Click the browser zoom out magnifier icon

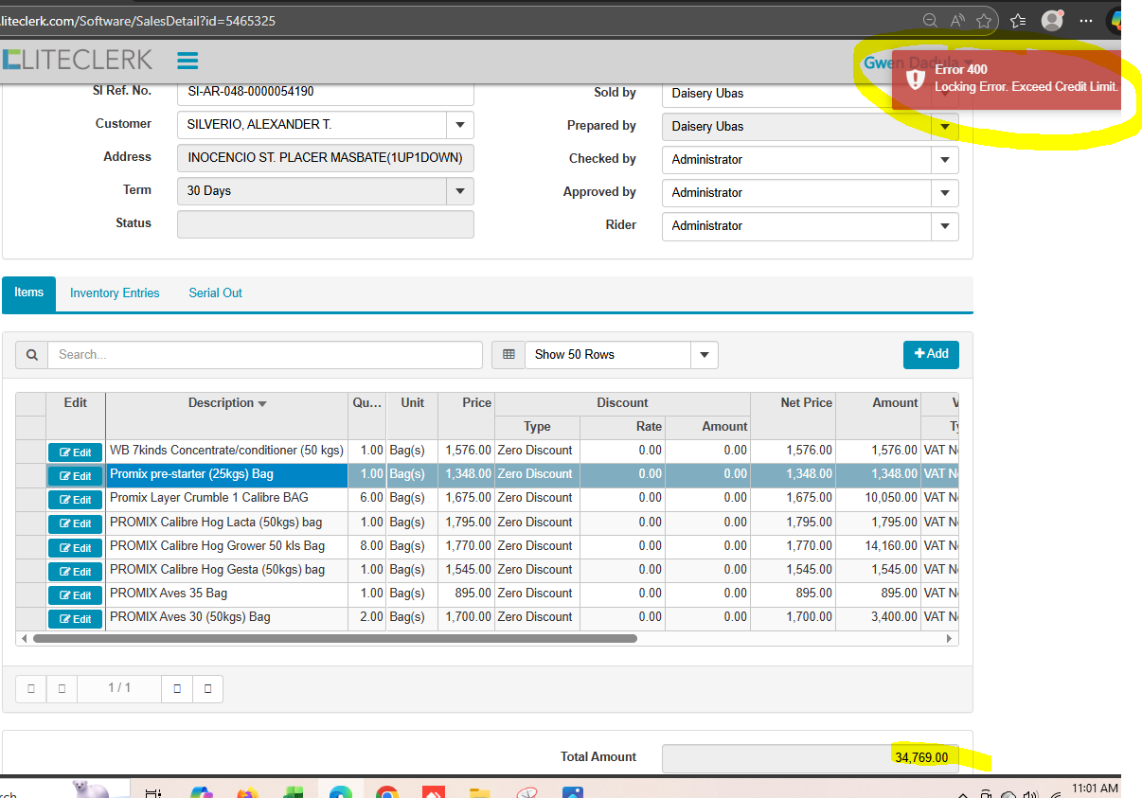[x=930, y=20]
